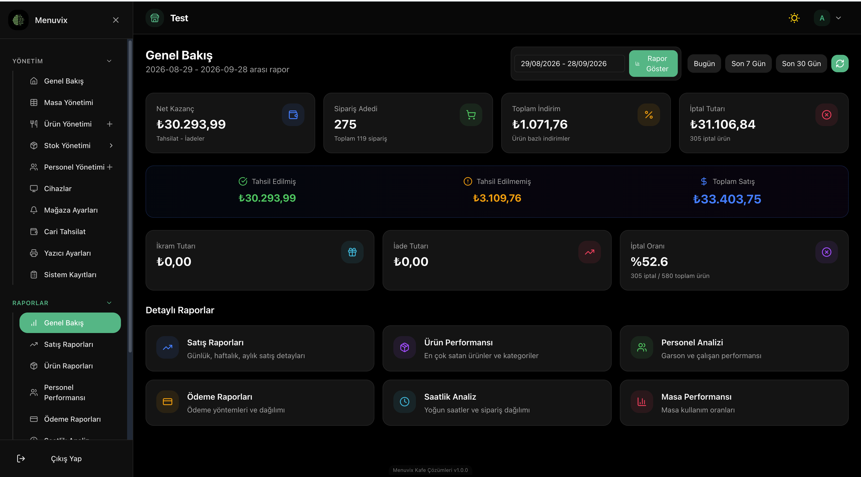Click the wallet icon on the Net Kazanç card

coord(293,115)
